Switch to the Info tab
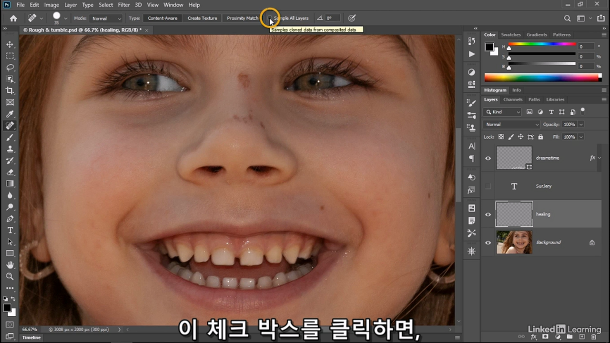Viewport: 610px width, 343px height. click(517, 90)
